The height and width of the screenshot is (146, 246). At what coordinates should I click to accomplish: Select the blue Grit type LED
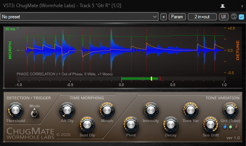(225, 127)
